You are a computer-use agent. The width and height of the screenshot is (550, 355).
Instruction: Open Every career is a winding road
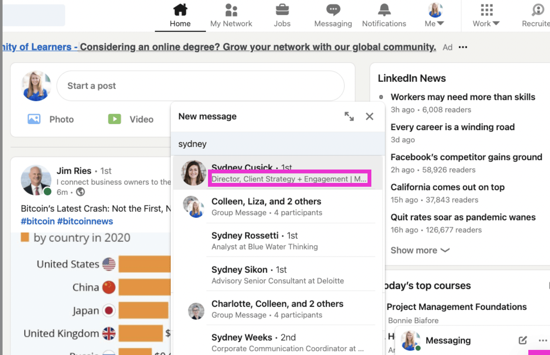pyautogui.click(x=453, y=127)
